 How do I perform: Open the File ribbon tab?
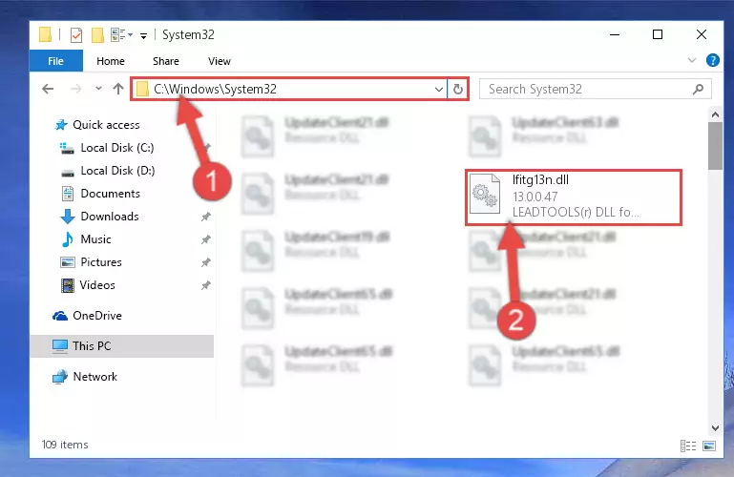coord(55,61)
